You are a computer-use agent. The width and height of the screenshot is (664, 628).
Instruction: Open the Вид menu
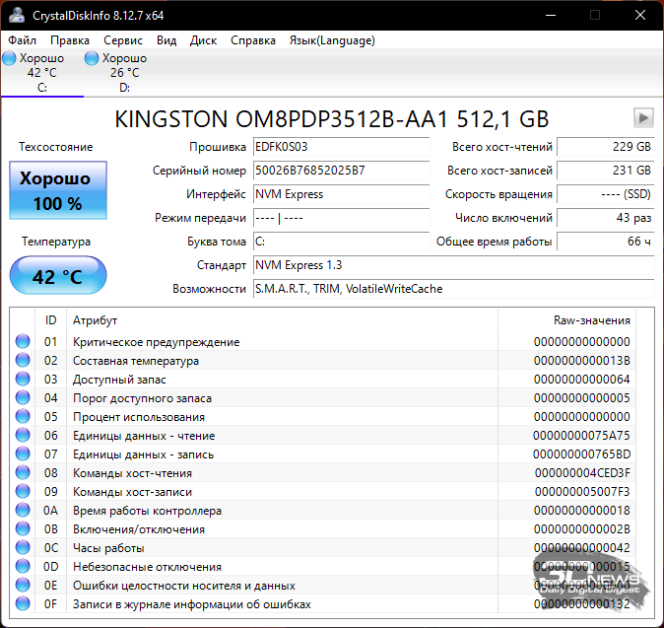[166, 40]
